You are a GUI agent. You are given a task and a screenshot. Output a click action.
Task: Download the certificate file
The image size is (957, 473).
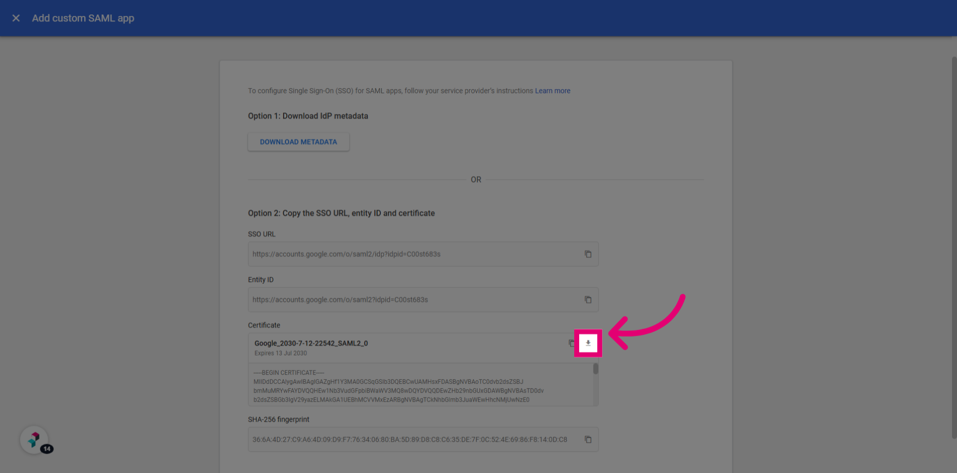[588, 343]
